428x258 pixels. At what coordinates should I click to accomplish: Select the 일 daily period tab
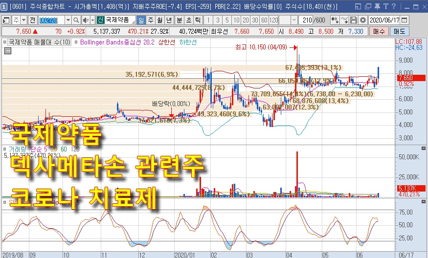[x=141, y=20]
